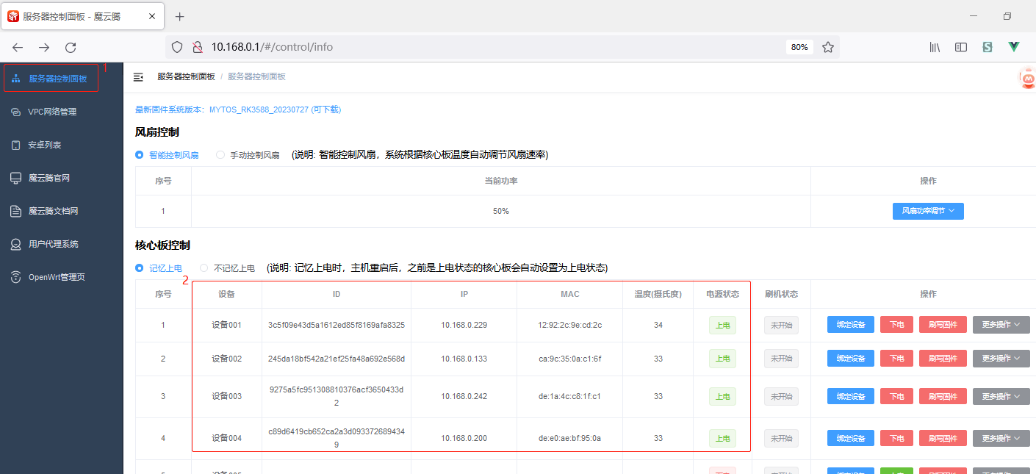Viewport: 1036px width, 474px height.
Task: Click the user avatar icon top right
Action: (x=1027, y=78)
